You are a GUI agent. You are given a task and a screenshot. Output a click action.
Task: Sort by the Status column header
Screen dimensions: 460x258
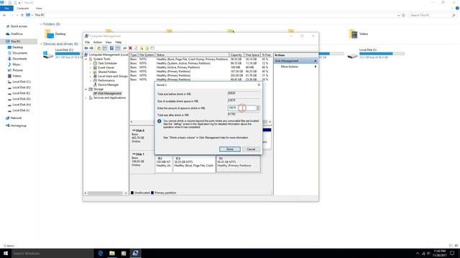point(192,55)
